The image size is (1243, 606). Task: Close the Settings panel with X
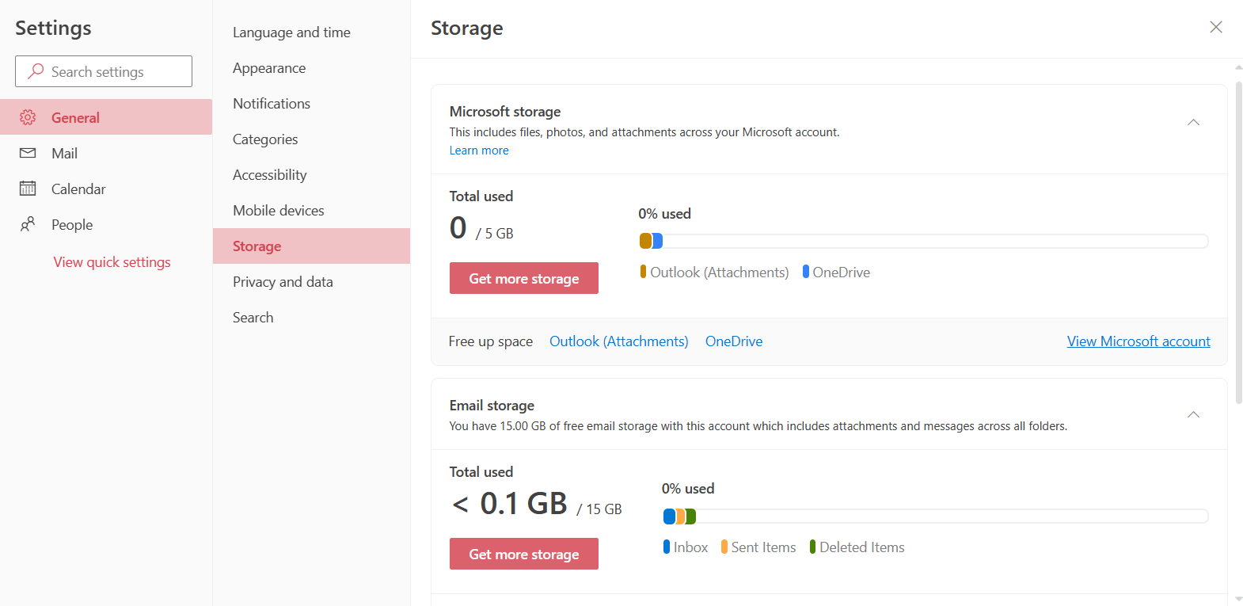pyautogui.click(x=1216, y=28)
